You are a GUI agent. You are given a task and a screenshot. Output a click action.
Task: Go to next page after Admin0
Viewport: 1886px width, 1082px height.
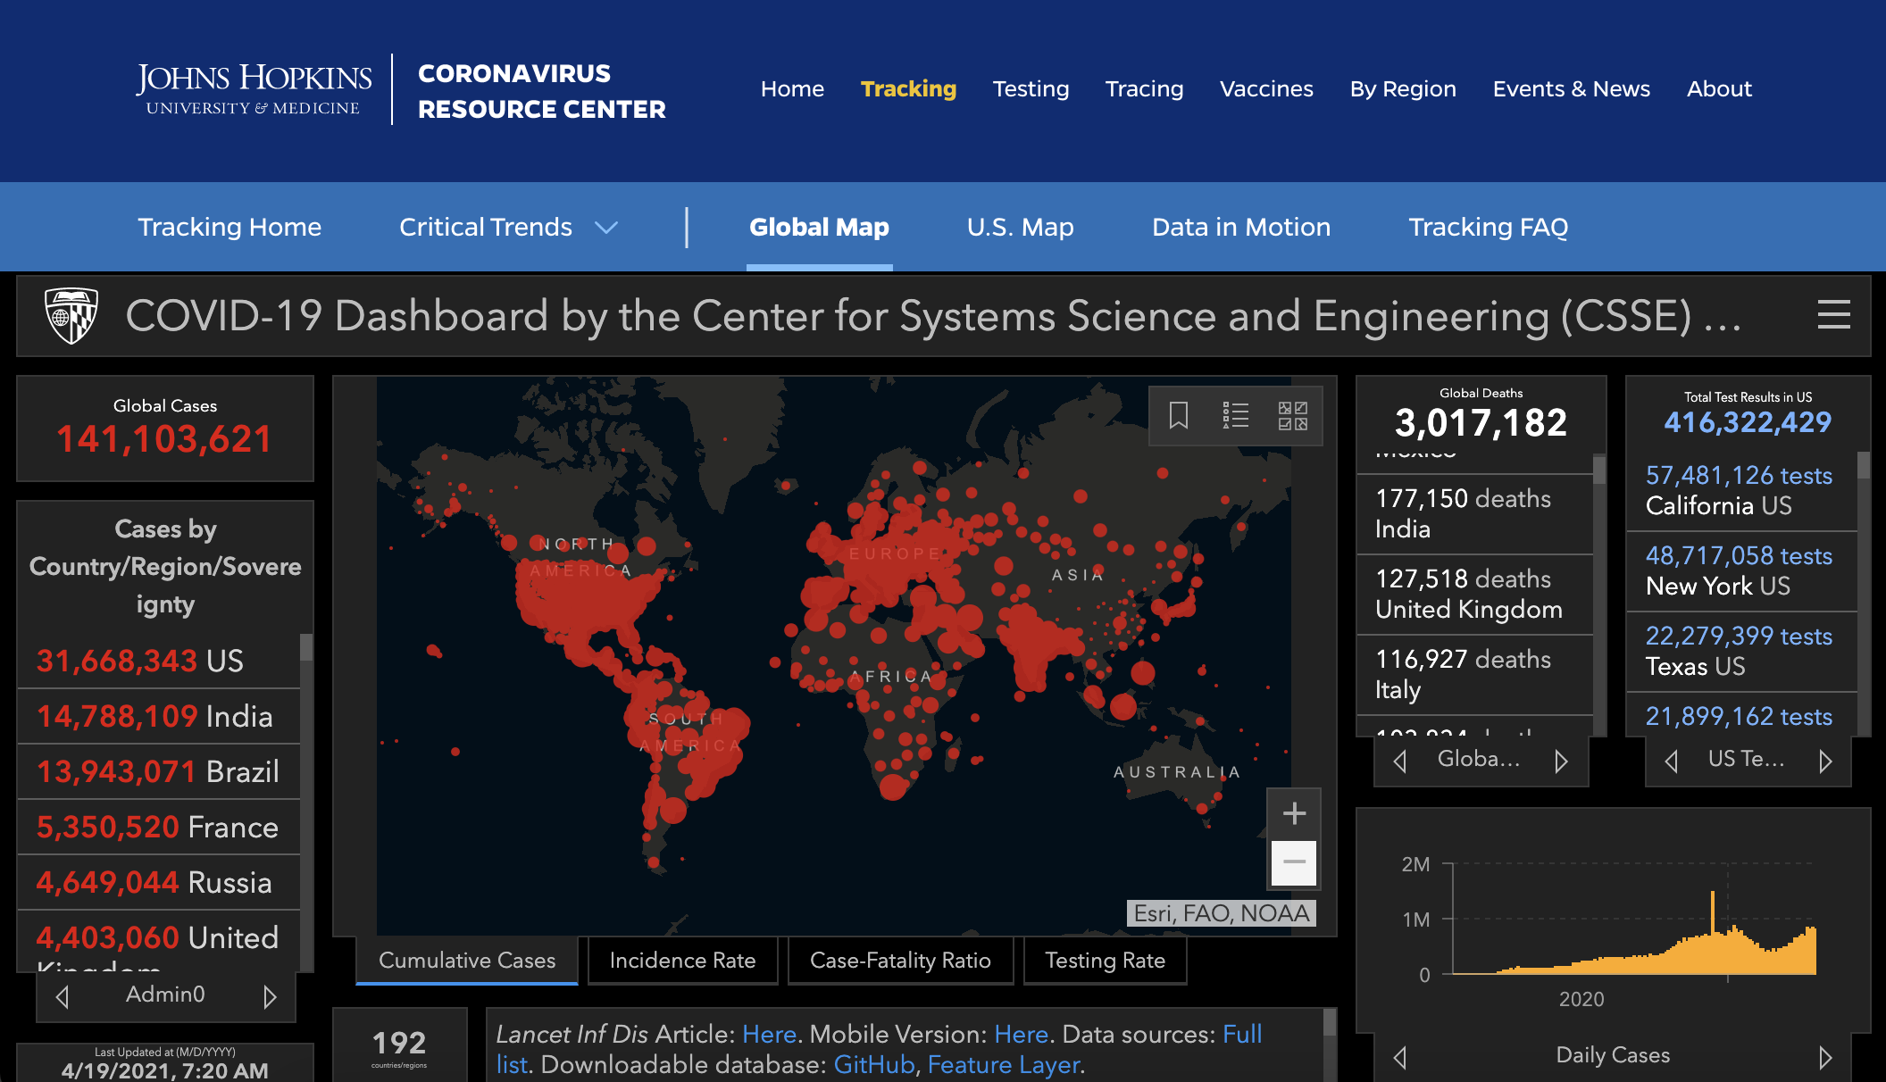click(x=270, y=996)
